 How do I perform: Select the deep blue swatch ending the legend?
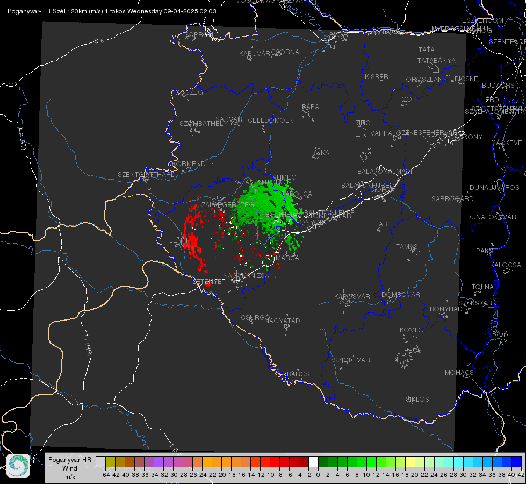(517, 461)
